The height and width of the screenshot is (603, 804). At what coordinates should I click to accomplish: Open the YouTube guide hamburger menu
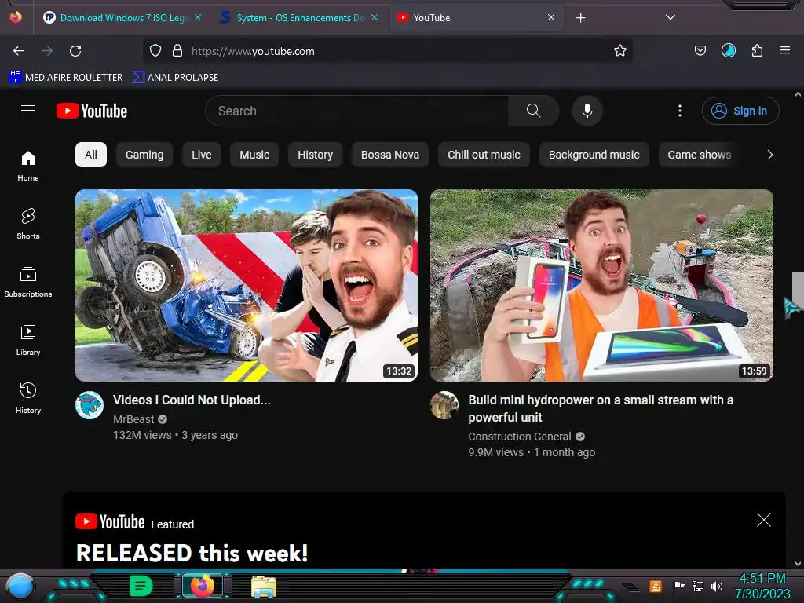[x=28, y=110]
